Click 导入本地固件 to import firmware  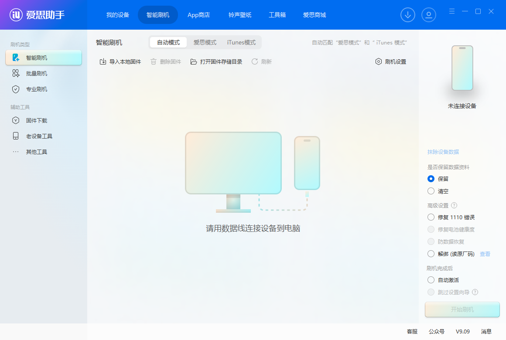(x=120, y=61)
